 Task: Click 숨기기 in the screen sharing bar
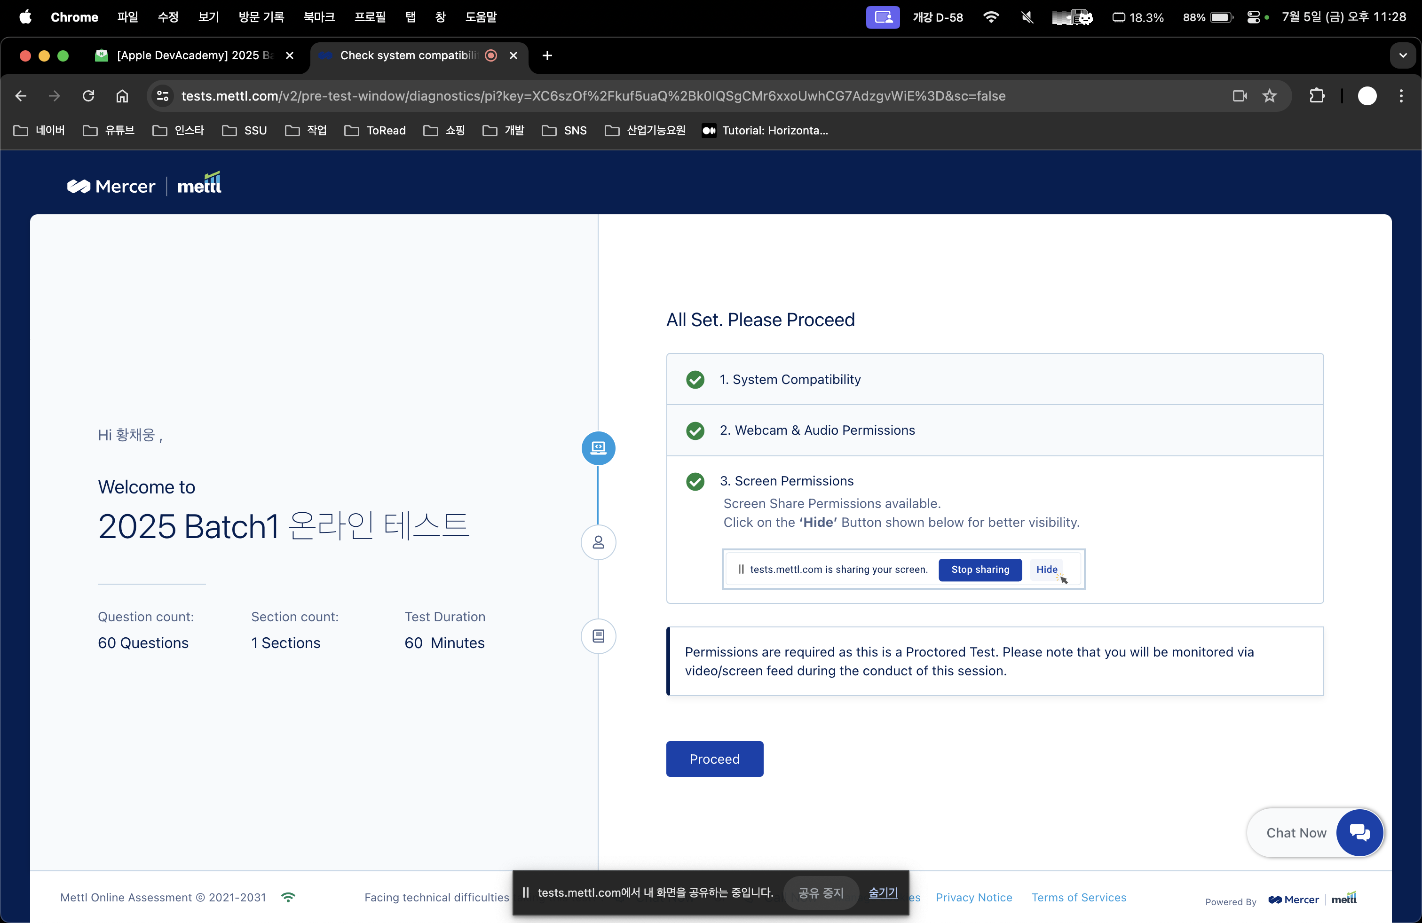tap(883, 892)
